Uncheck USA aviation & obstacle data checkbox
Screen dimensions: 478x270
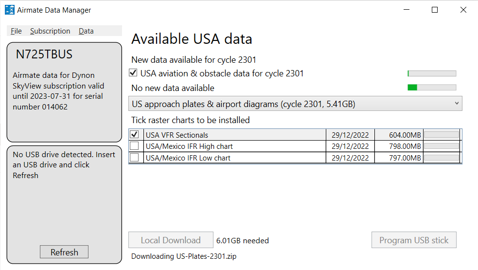pos(133,73)
